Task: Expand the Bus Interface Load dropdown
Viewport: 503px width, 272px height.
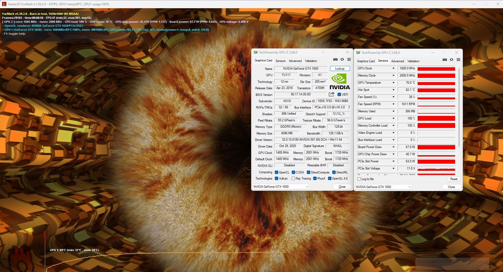Action: coord(393,140)
